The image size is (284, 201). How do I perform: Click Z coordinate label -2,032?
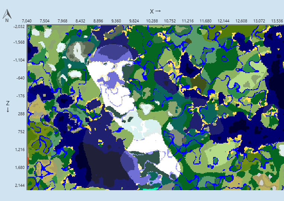[19, 26]
